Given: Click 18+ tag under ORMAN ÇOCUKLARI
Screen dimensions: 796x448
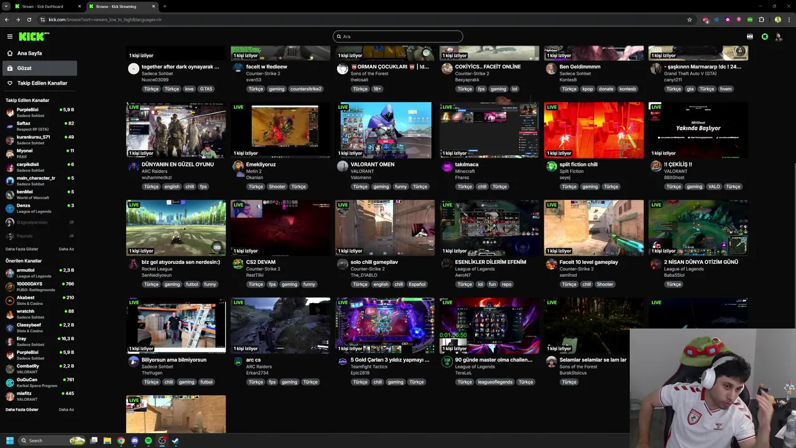Looking at the screenshot, I should pyautogui.click(x=377, y=89).
